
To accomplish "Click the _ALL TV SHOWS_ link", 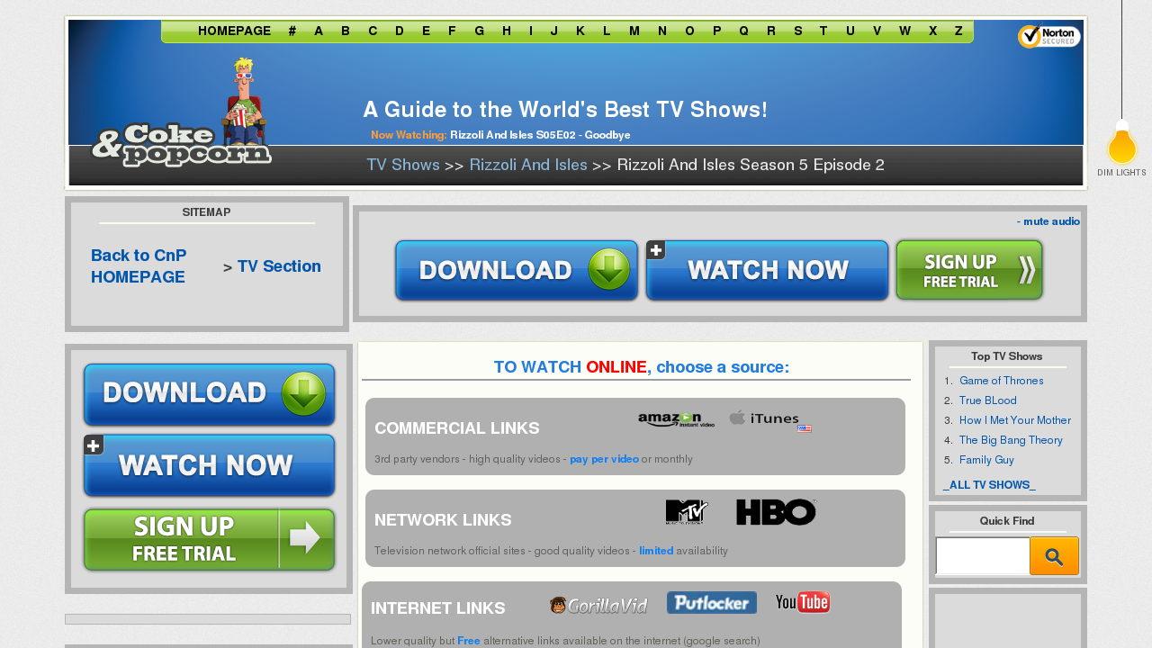I will point(989,485).
